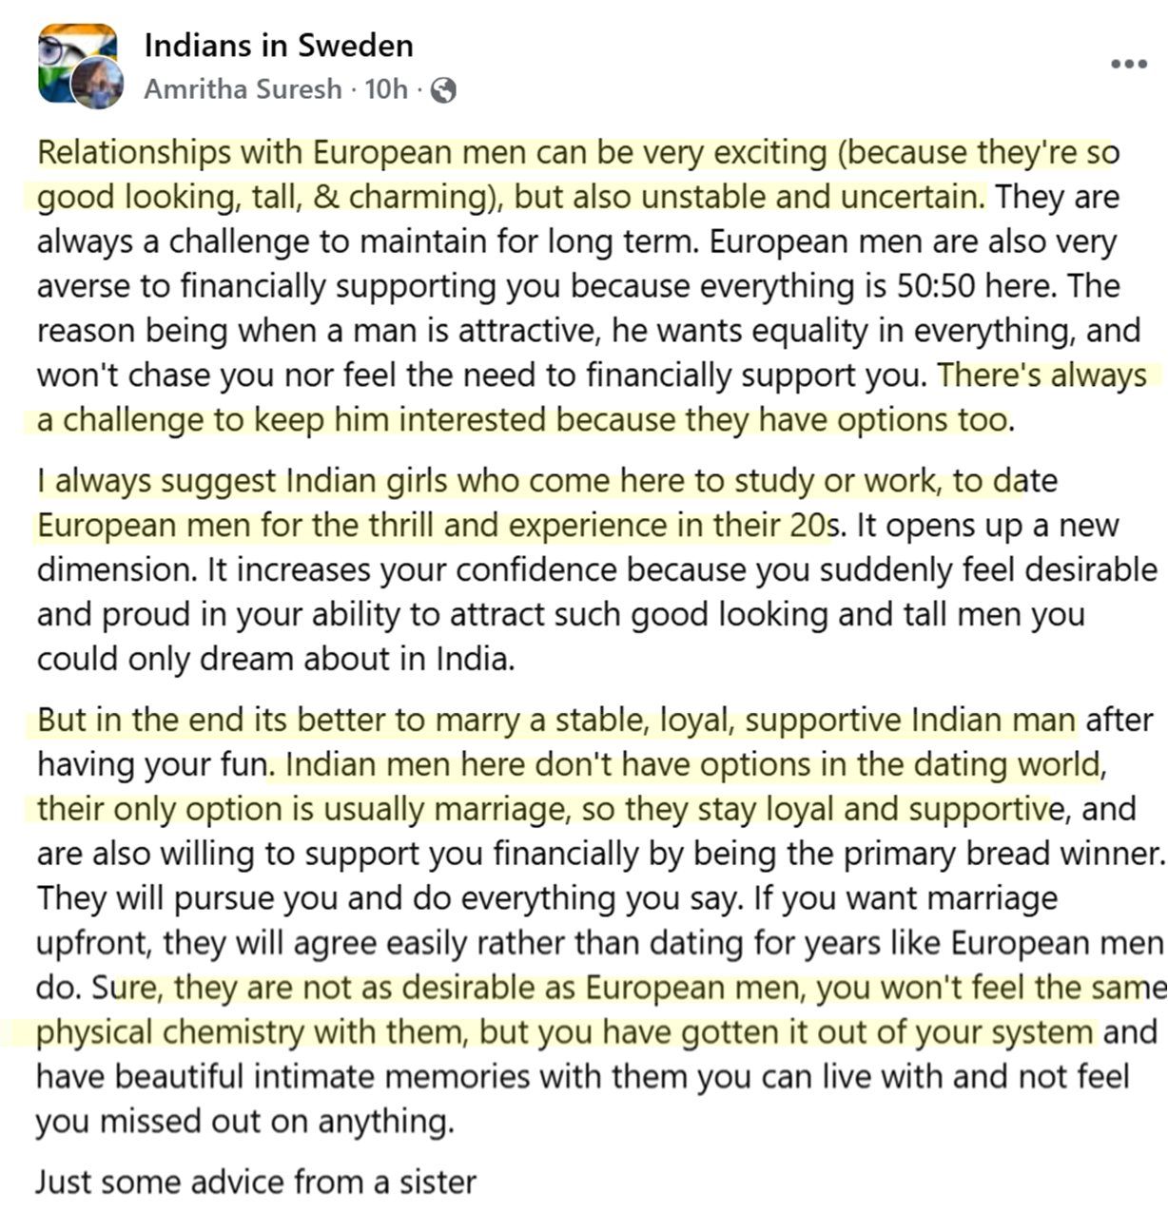Click Amritha Suresh's small profile picture
Screen dimensions: 1168x1212
point(98,84)
